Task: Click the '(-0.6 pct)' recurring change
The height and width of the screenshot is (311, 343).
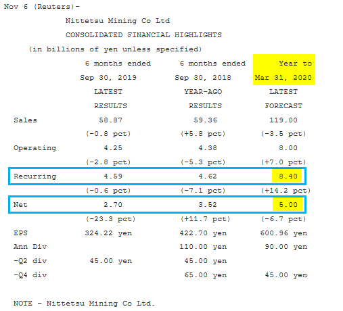Action: click(x=108, y=191)
